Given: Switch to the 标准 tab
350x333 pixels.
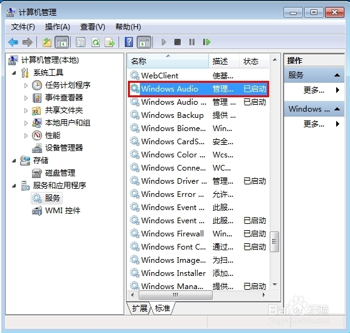Looking at the screenshot, I should pos(162,309).
